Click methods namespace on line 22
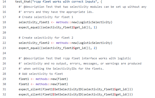The image size is (155, 98). click(x=62, y=43)
